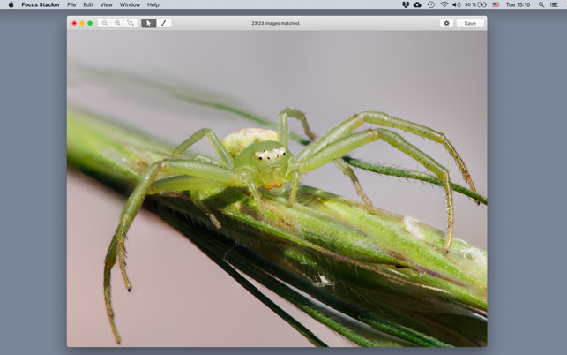Click the Save button
The width and height of the screenshot is (567, 355).
[470, 24]
